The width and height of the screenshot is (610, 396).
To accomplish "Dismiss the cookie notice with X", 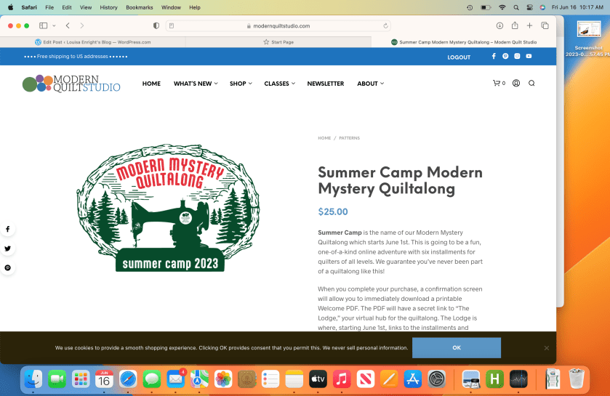I will coord(546,348).
